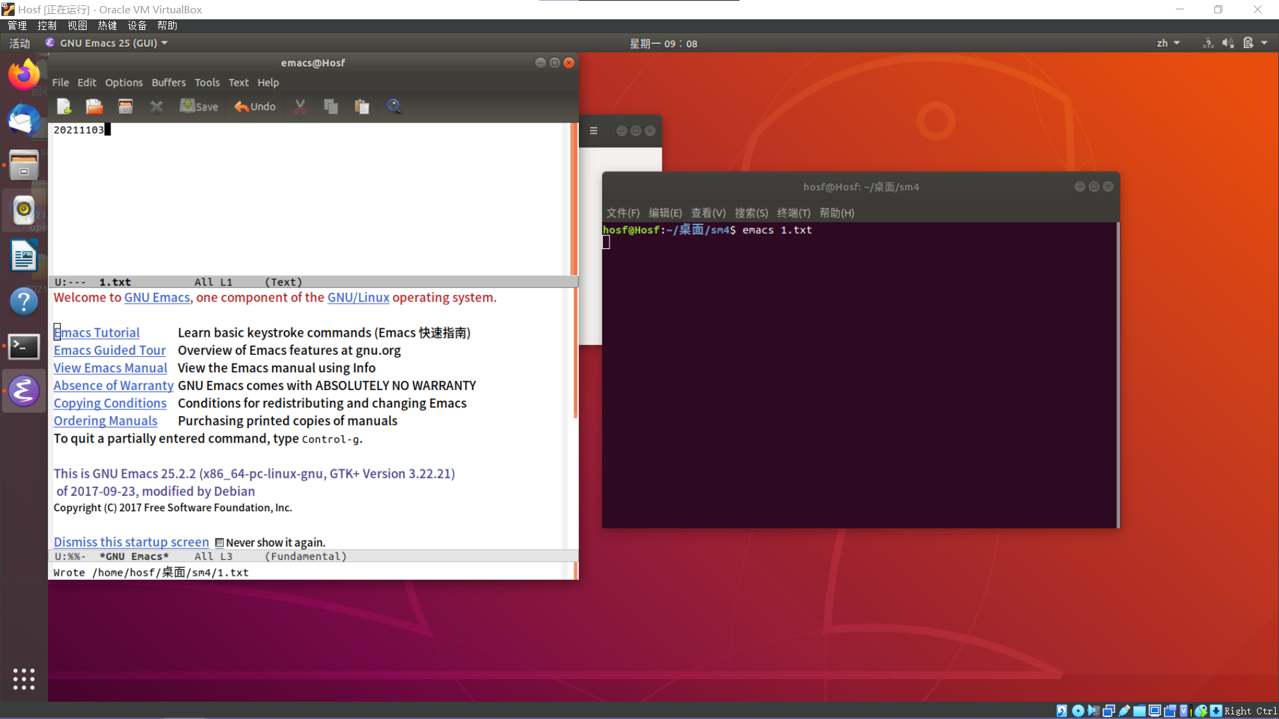Image resolution: width=1279 pixels, height=719 pixels.
Task: Launch Thunderbird mail from the dock
Action: pyautogui.click(x=24, y=120)
